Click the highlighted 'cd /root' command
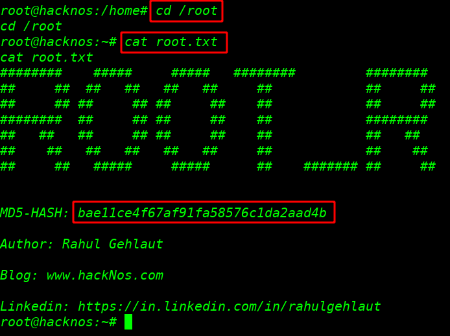 [x=186, y=11]
